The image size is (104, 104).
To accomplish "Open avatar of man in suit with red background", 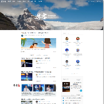I will tap(78, 39).
